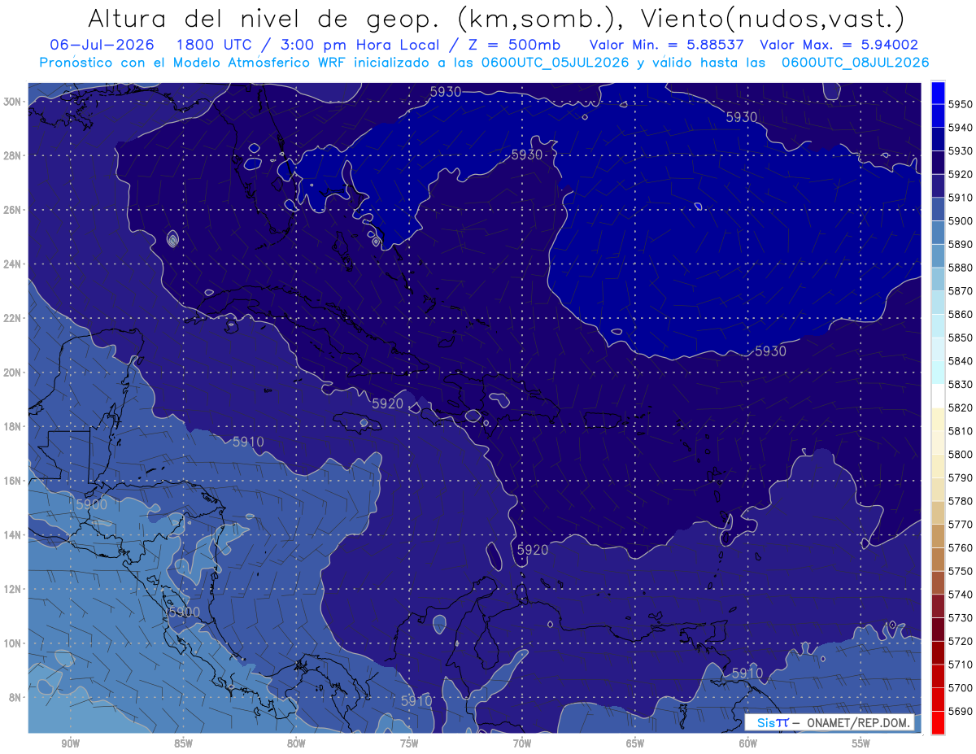Click the 28N latitude axis label
976x754 pixels.
coord(12,155)
